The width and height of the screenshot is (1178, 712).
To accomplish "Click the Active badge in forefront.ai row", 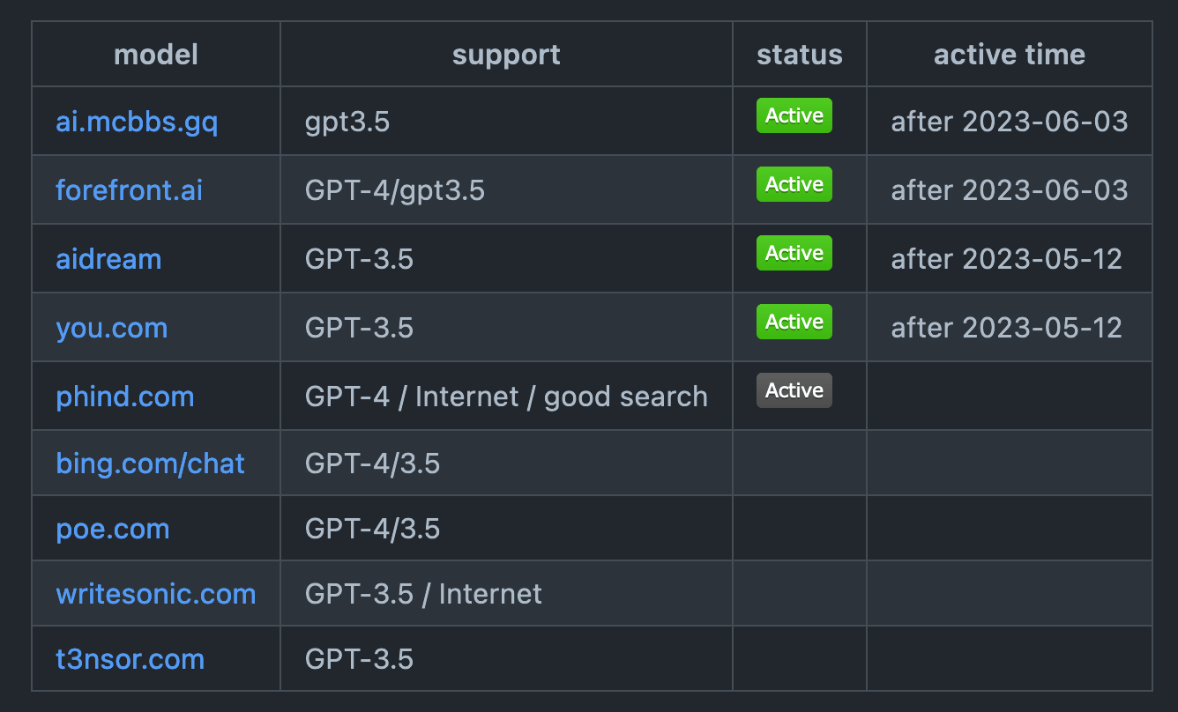I will [794, 184].
